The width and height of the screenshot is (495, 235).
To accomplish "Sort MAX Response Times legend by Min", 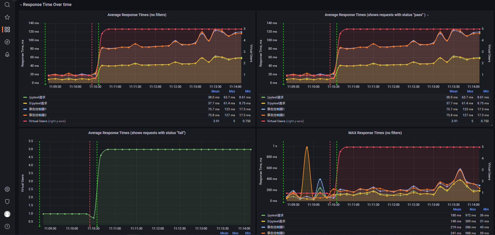I will tap(486, 209).
